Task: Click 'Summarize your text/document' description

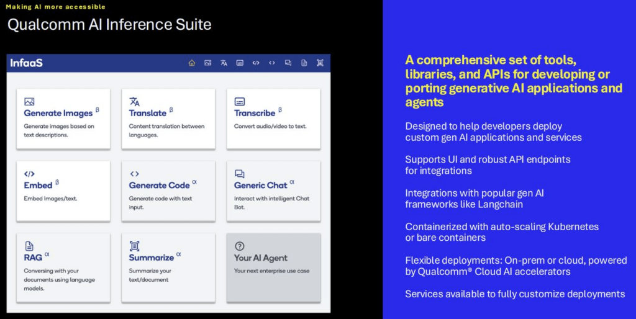Action: click(x=150, y=275)
